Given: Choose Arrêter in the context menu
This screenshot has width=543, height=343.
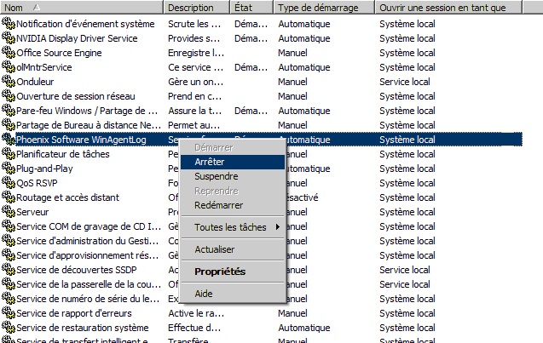Looking at the screenshot, I should coord(210,162).
